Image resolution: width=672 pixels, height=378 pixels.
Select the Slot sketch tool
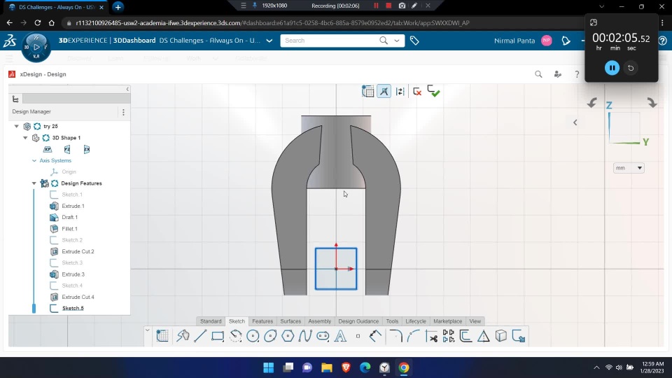click(323, 336)
